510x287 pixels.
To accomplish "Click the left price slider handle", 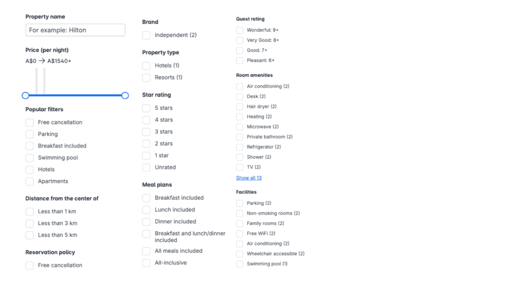I will [x=25, y=95].
